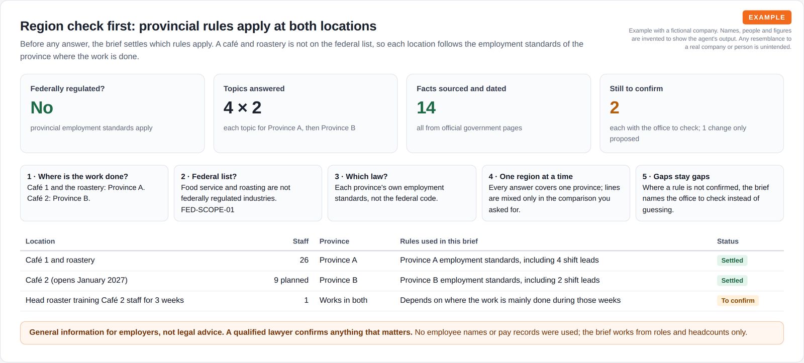Click 'all from official government pages' caption
This screenshot has height=363, width=804.
[x=469, y=128]
